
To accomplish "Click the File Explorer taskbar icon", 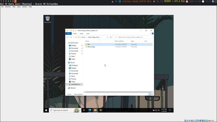I will click(x=95, y=110).
